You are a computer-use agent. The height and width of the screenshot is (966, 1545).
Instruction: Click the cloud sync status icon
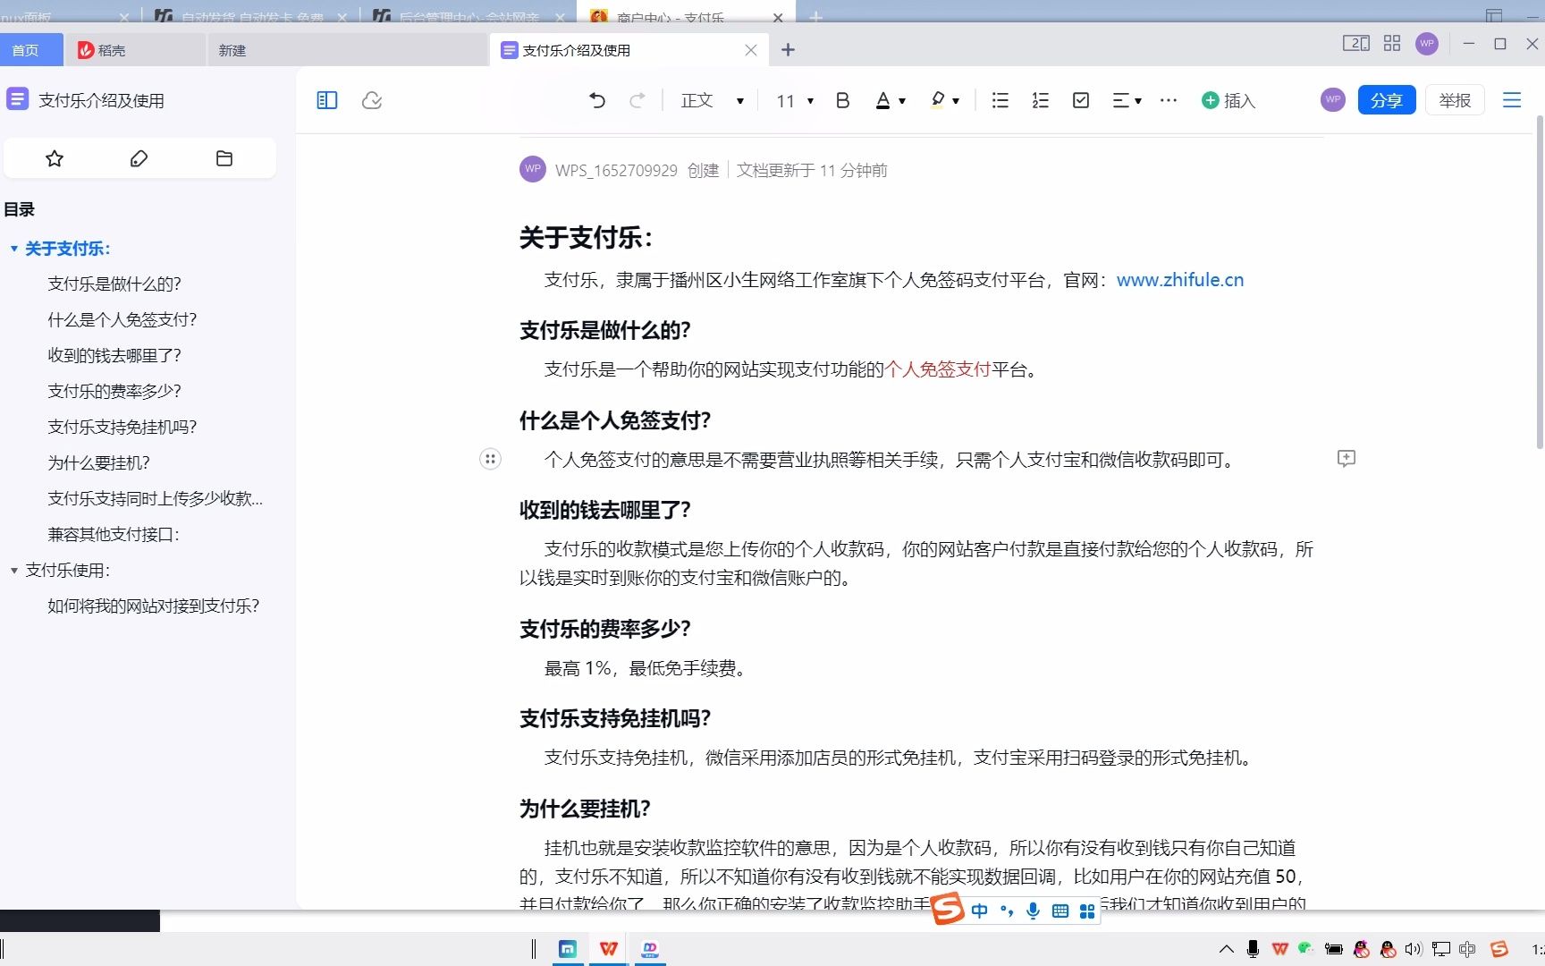click(x=372, y=100)
